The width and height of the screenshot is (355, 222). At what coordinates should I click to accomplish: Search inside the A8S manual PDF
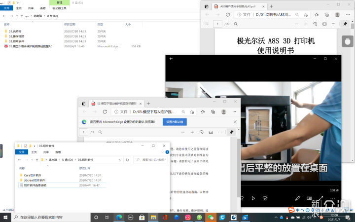(236, 24)
